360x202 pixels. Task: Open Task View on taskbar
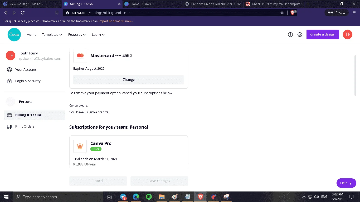(x=110, y=197)
